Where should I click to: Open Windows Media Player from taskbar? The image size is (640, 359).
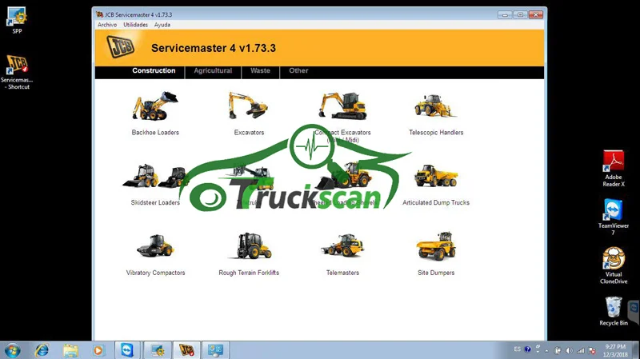[x=98, y=350]
